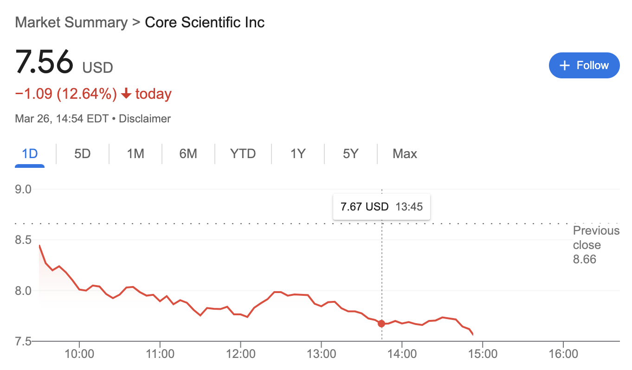Viewport: 632px width, 370px height.
Task: Click the 8.66 previous close value
Action: 586,259
